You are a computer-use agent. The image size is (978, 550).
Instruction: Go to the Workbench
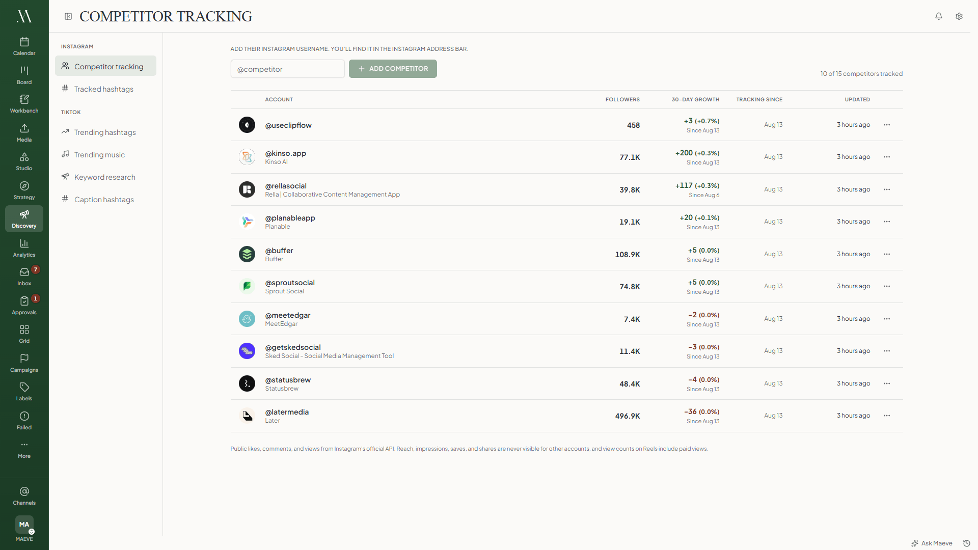pos(24,104)
